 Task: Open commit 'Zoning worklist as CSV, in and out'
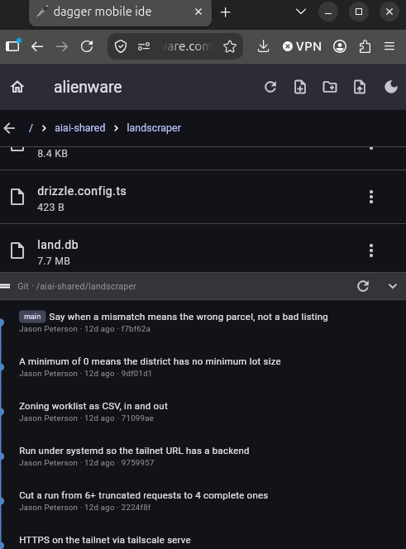(93, 406)
